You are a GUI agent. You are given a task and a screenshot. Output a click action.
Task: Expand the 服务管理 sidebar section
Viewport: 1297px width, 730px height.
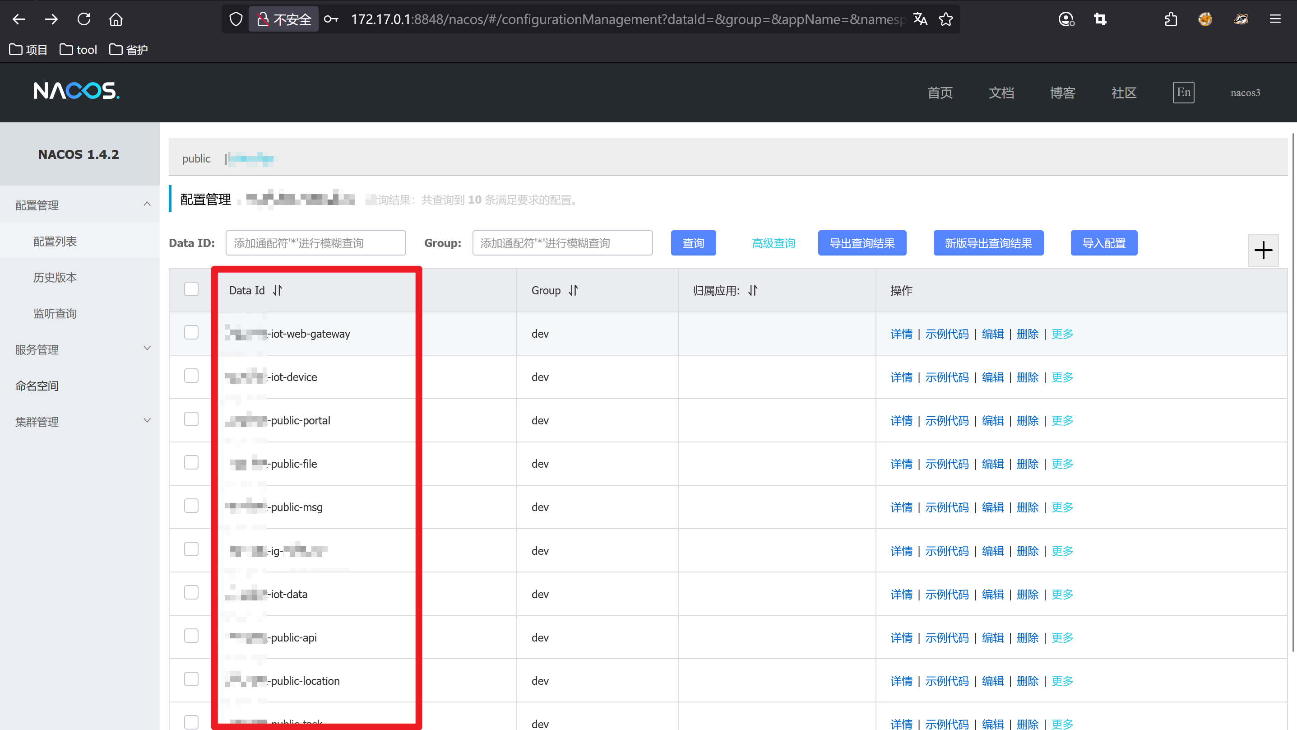point(147,349)
